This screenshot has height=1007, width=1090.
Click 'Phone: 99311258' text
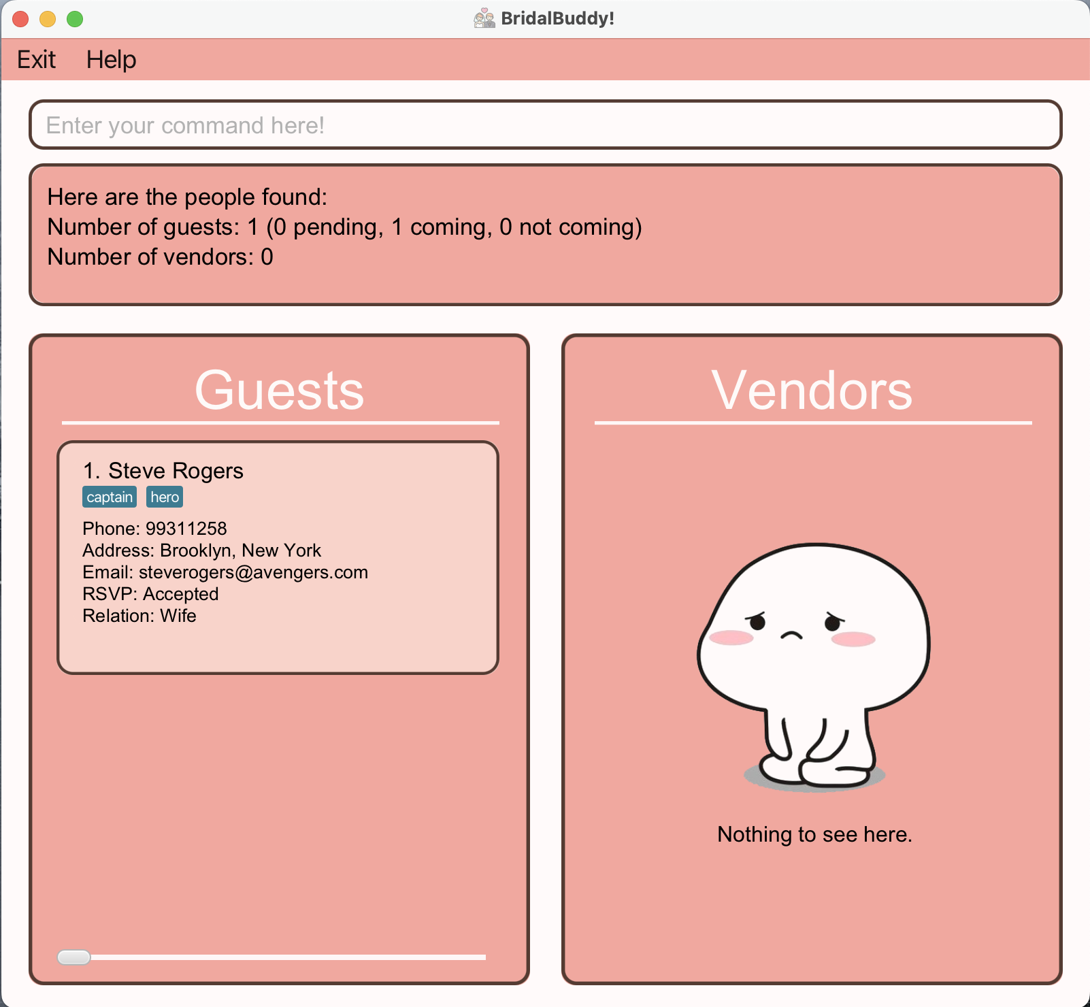tap(154, 529)
